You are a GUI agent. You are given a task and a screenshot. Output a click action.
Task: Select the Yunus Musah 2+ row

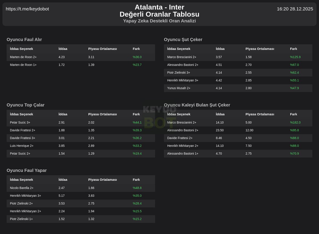(238, 88)
